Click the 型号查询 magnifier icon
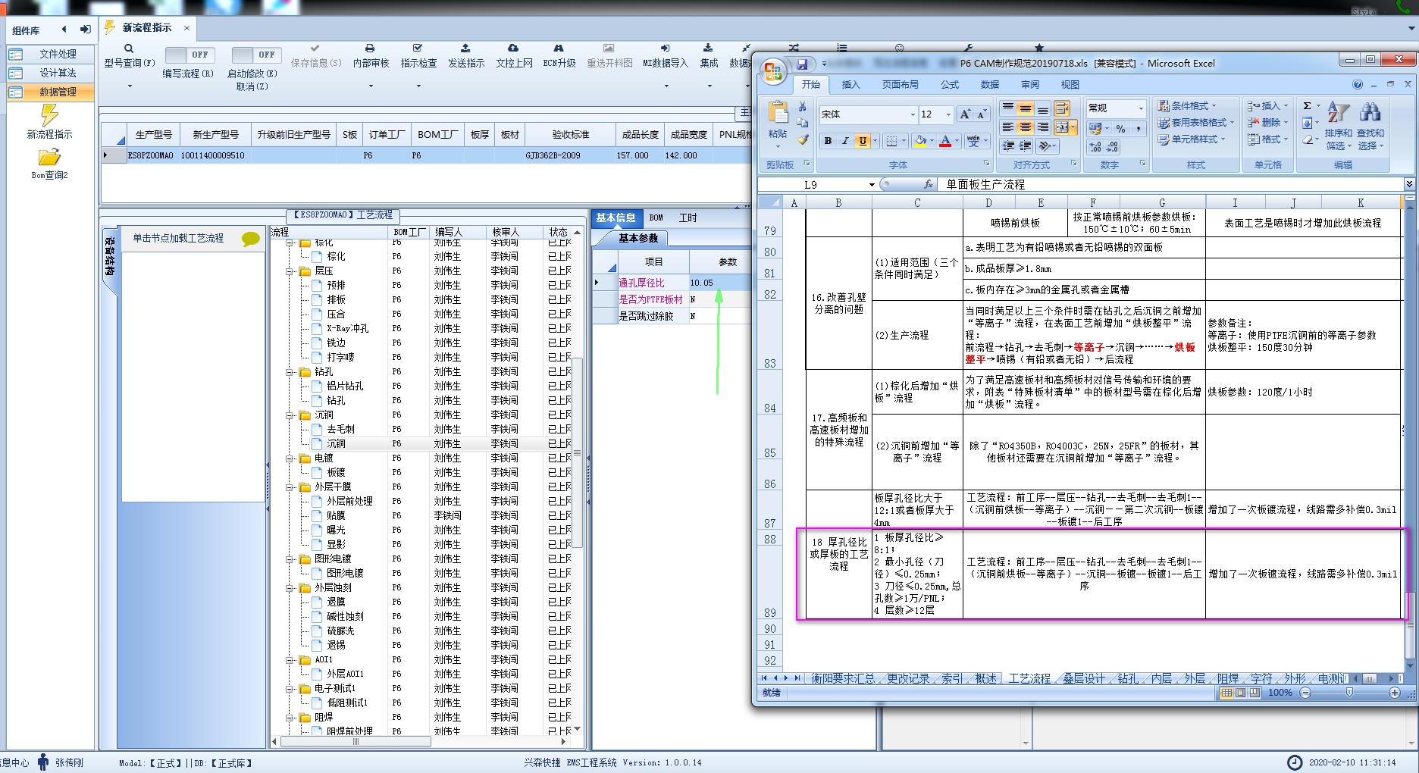 tap(129, 49)
